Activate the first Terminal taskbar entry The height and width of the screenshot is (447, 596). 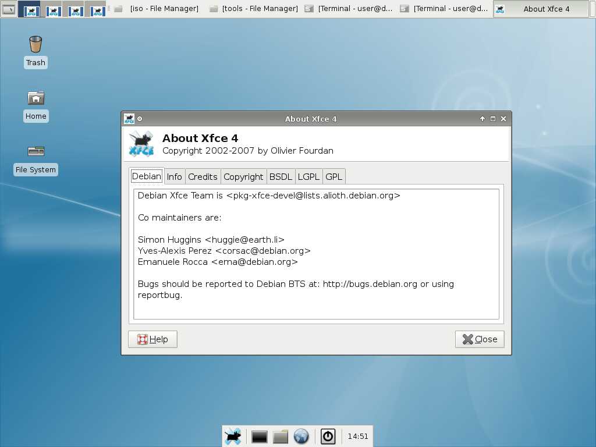349,9
